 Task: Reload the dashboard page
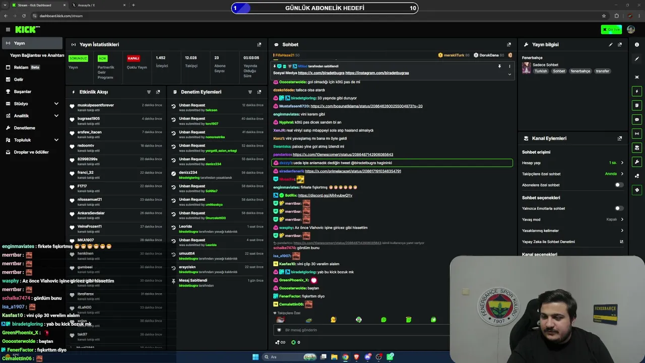(24, 16)
